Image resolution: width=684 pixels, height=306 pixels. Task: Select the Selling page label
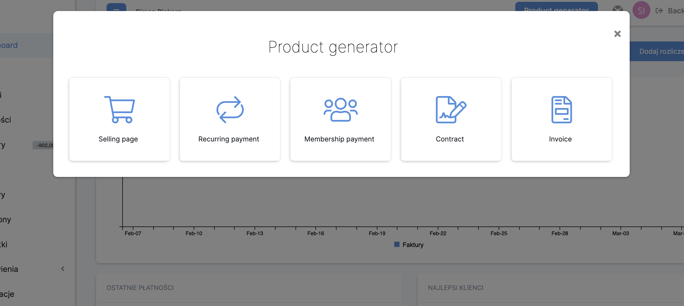click(118, 139)
